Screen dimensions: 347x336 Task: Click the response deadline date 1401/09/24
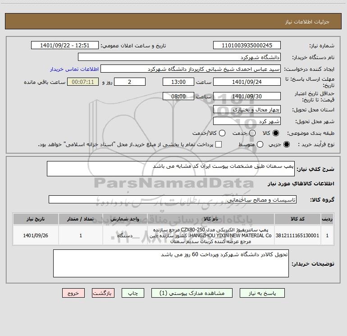pos(247,82)
